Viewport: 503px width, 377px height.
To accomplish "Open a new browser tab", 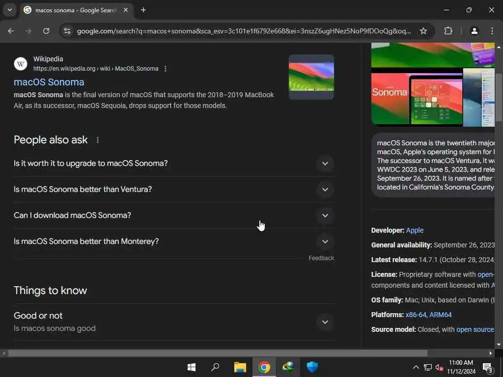I will (x=143, y=10).
